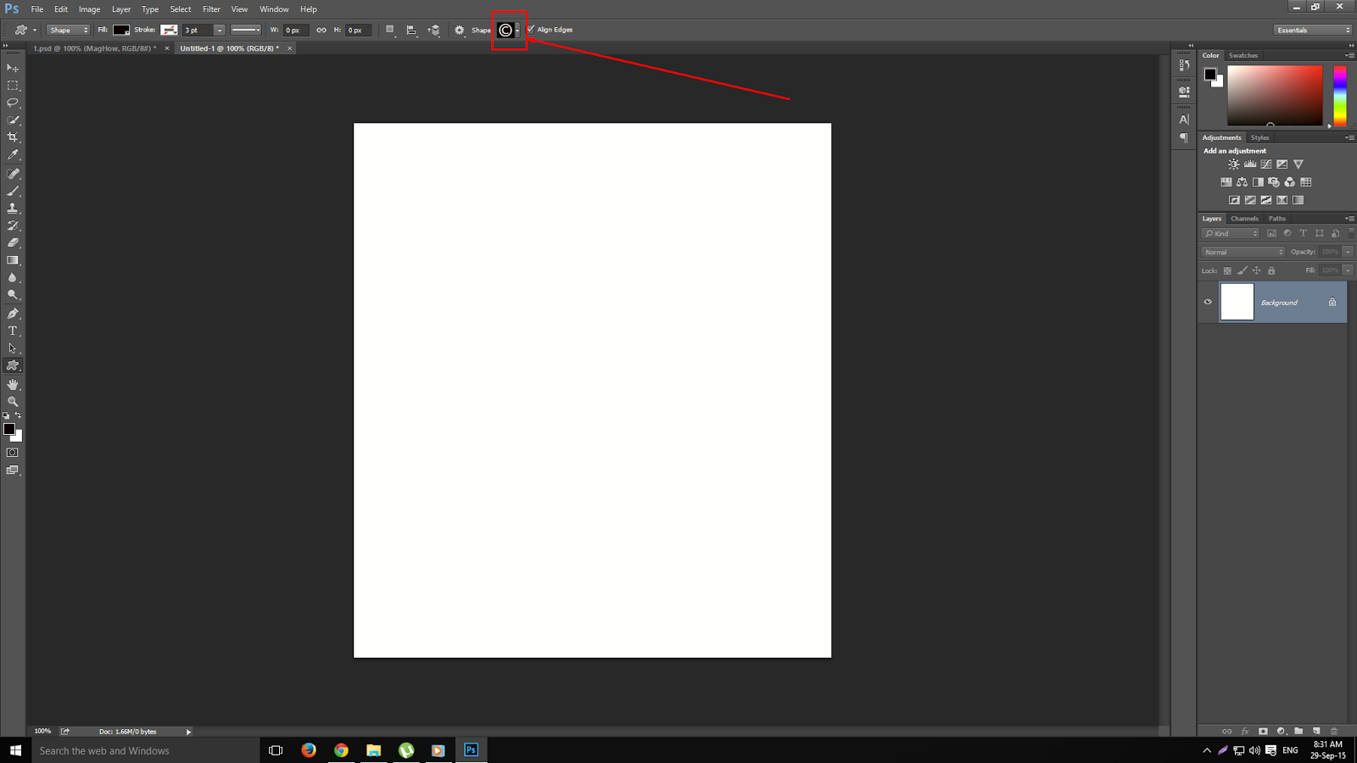Image resolution: width=1357 pixels, height=763 pixels.
Task: Select the Eraser tool
Action: [13, 243]
